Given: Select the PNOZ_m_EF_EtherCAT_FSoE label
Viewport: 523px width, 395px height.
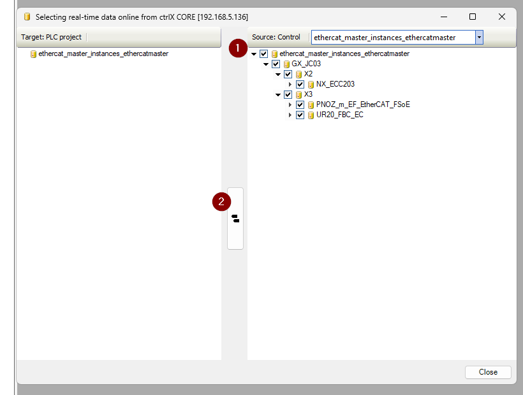Looking at the screenshot, I should [x=363, y=104].
